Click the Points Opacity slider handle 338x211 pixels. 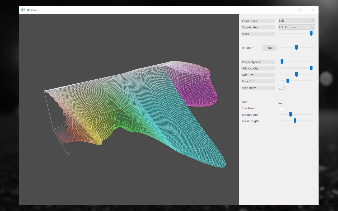coord(282,62)
